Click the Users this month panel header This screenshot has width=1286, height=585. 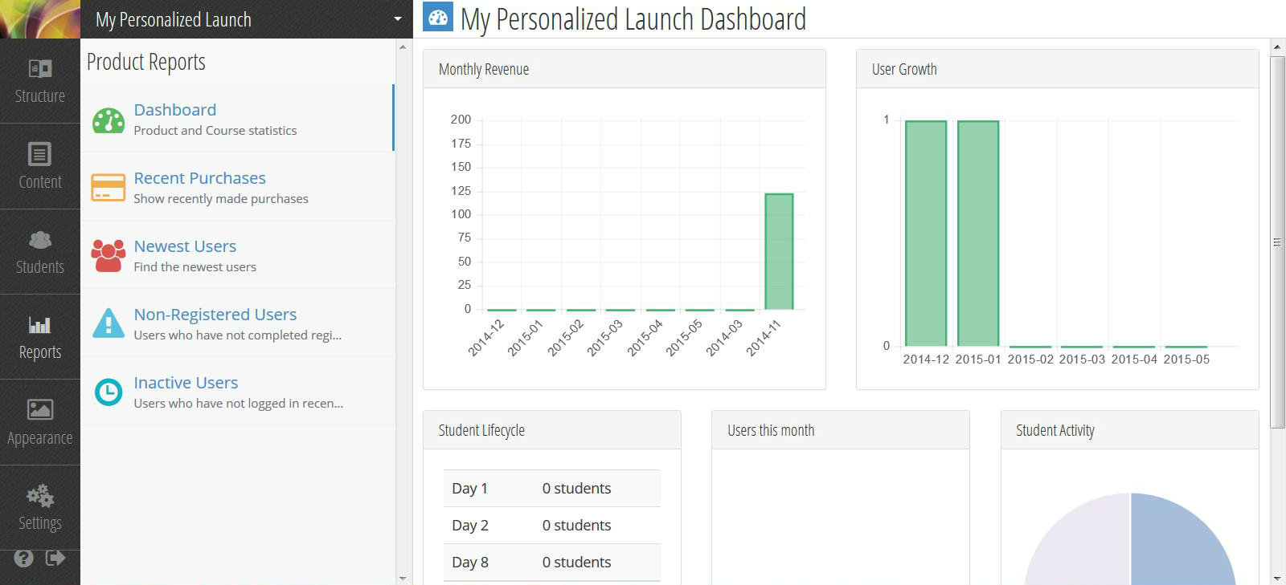(x=841, y=430)
